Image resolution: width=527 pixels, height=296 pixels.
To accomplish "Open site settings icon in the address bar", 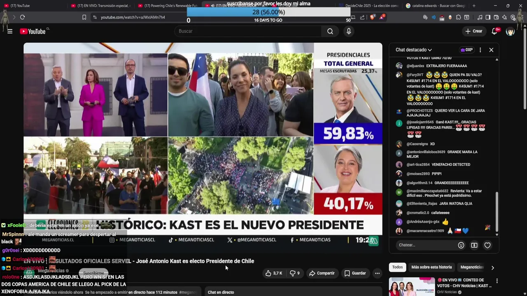I will (95, 17).
